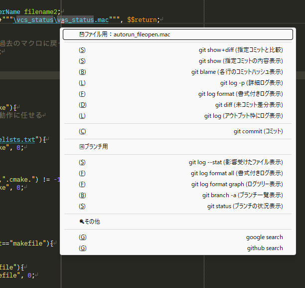The image size is (305, 288).
Task: Click the $$return token in editor
Action: click(x=142, y=20)
